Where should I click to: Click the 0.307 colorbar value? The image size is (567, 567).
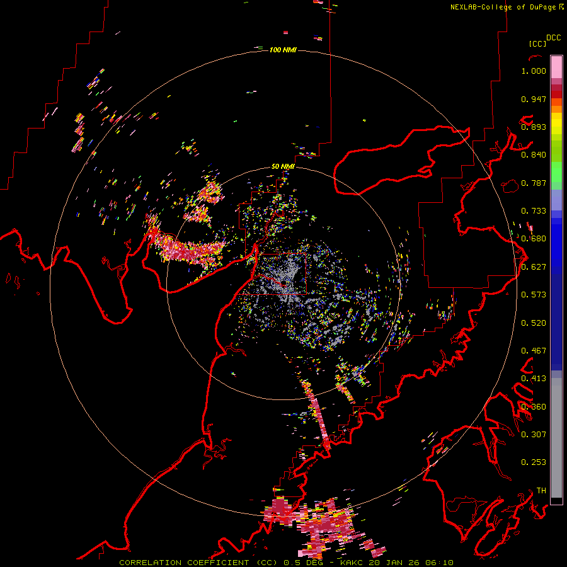(534, 435)
